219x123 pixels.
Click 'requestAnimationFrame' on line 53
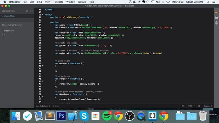click(x=72, y=99)
